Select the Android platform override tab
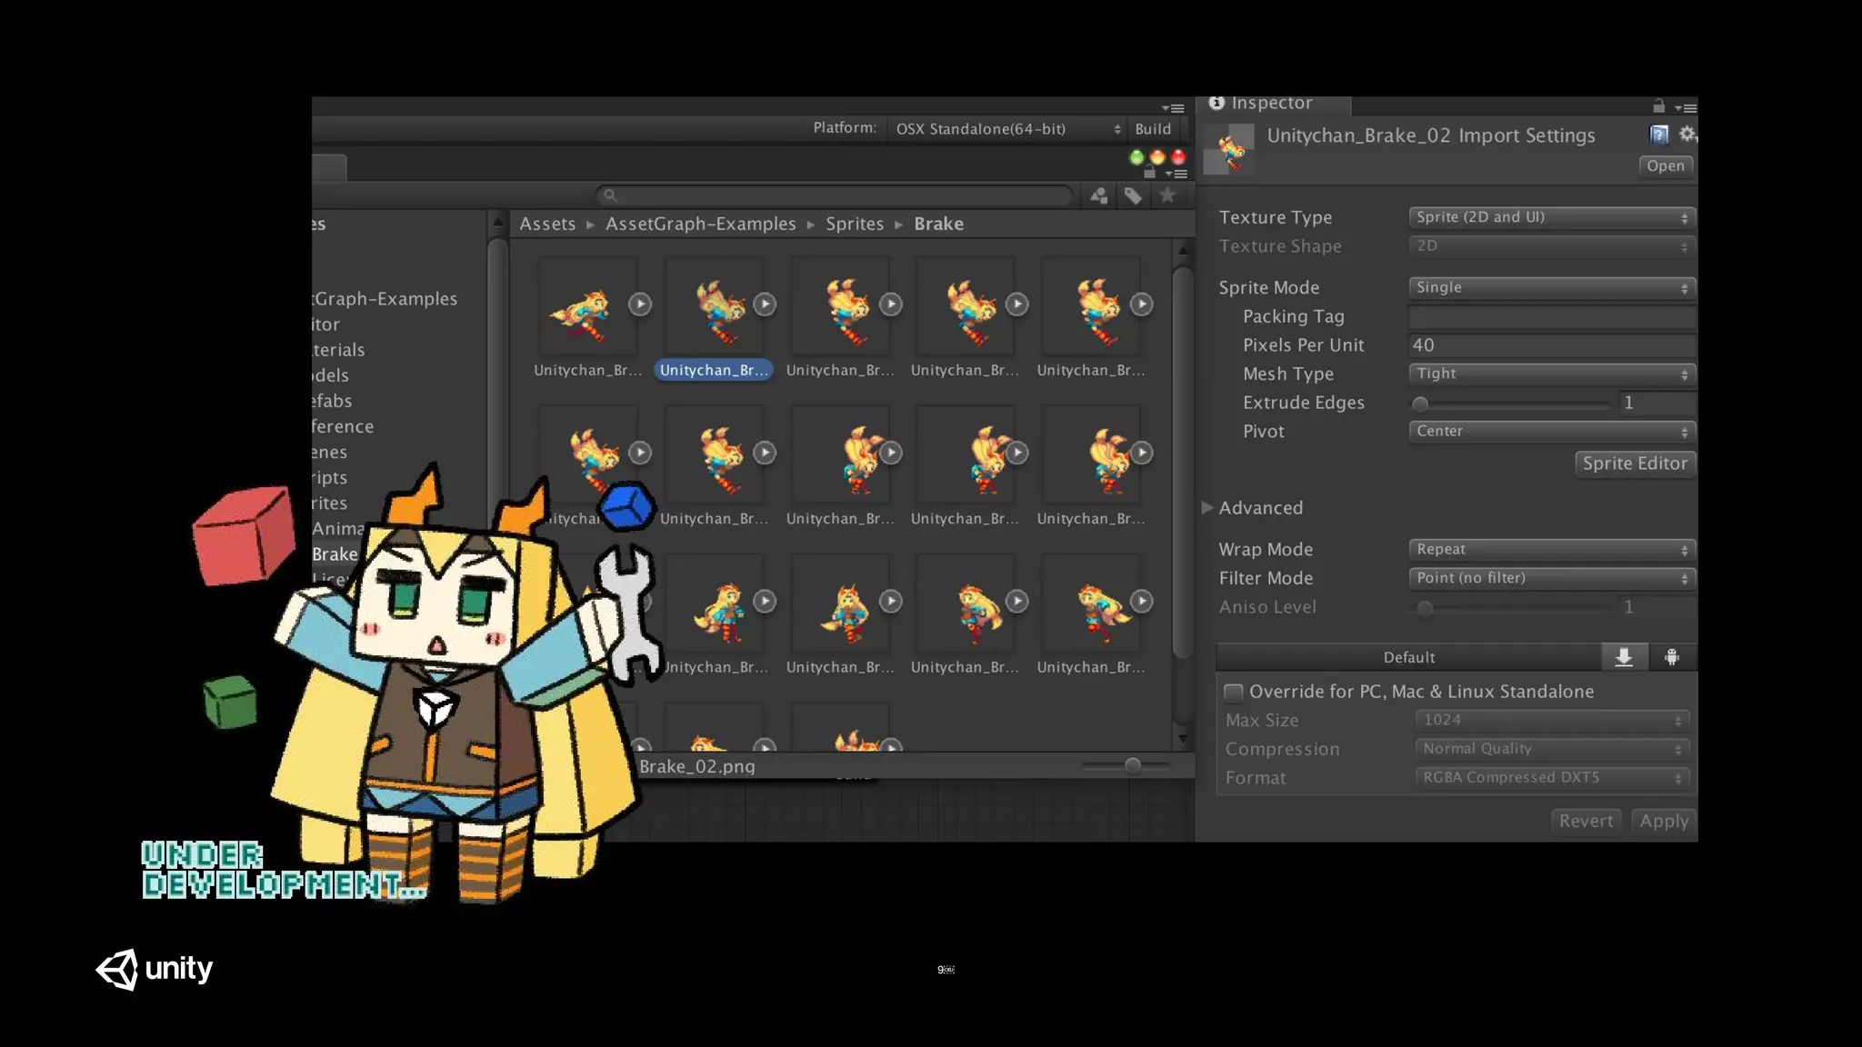1862x1047 pixels. click(x=1671, y=657)
